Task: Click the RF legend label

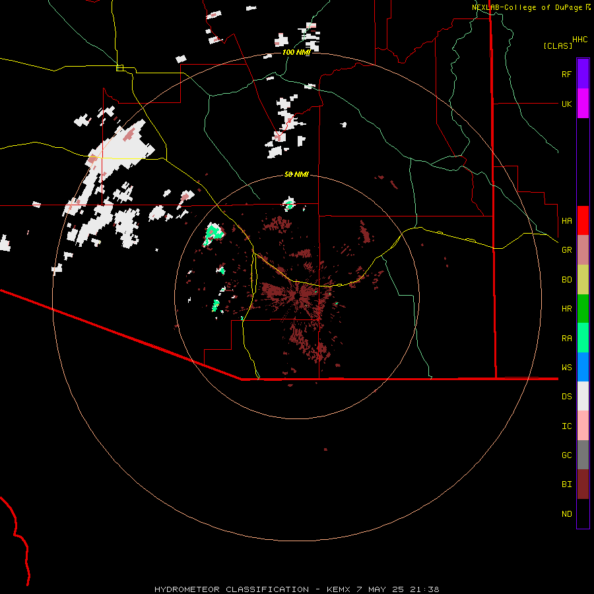Action: pos(566,74)
